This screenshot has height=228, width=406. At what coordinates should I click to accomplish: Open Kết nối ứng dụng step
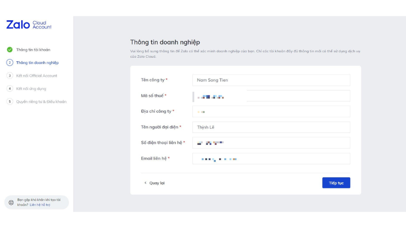(31, 89)
